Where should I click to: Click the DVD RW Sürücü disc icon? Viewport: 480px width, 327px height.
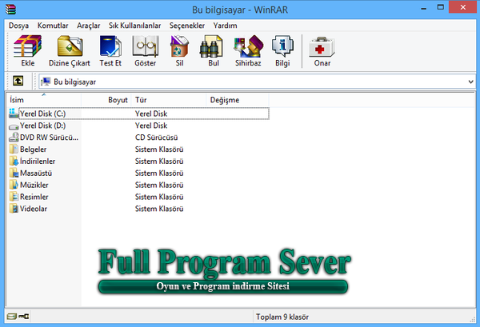coord(14,137)
